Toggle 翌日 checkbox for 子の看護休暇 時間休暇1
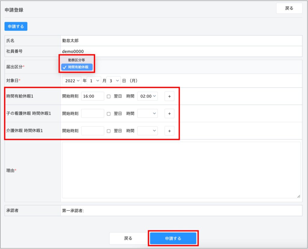This screenshot has width=308, height=249. click(x=109, y=114)
